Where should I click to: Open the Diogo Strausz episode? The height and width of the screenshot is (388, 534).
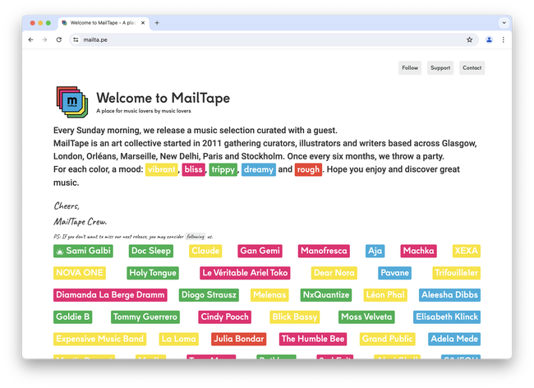click(209, 295)
